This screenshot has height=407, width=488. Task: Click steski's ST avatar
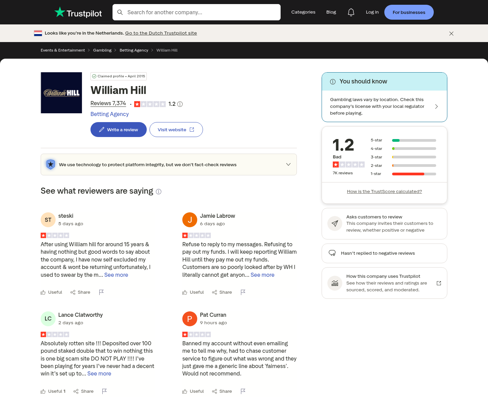click(x=48, y=220)
